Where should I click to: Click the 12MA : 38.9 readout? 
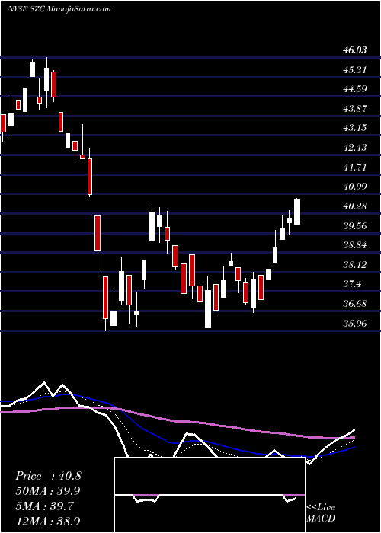point(48,521)
